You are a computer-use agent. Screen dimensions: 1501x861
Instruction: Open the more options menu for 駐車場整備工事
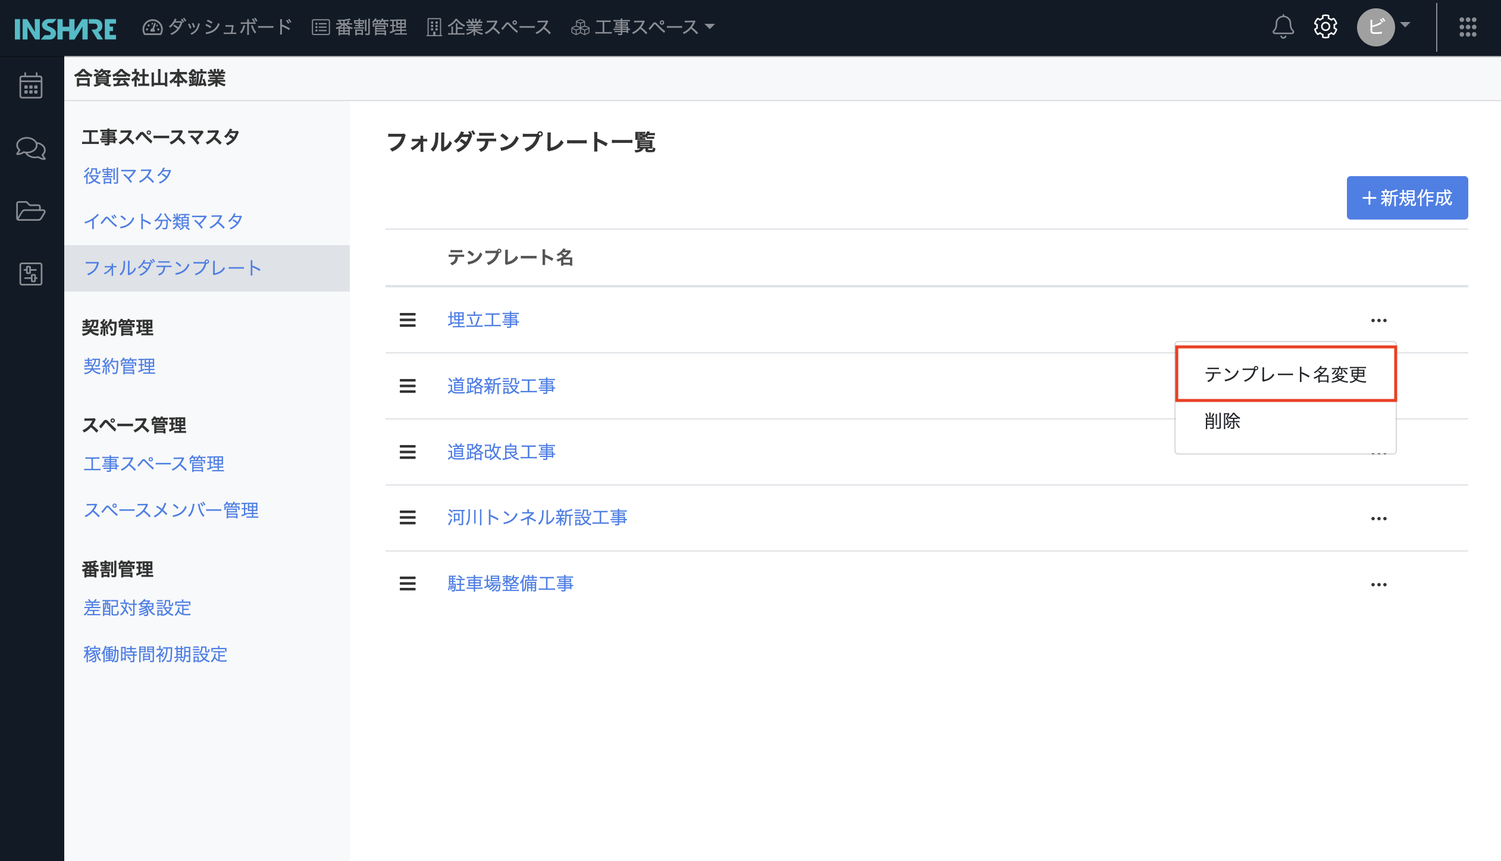1378,585
